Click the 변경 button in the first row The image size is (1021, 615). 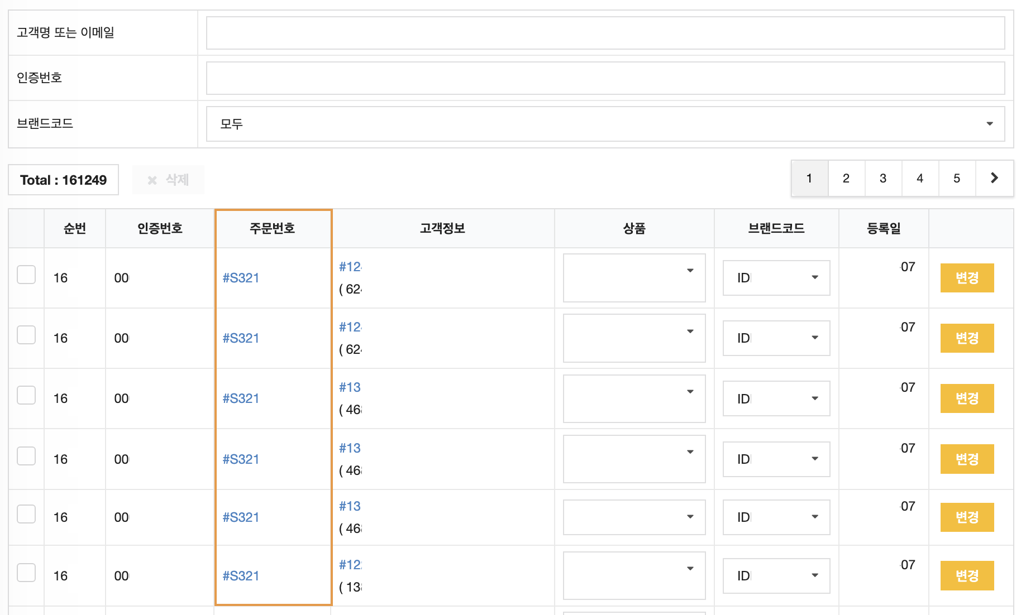tap(967, 278)
